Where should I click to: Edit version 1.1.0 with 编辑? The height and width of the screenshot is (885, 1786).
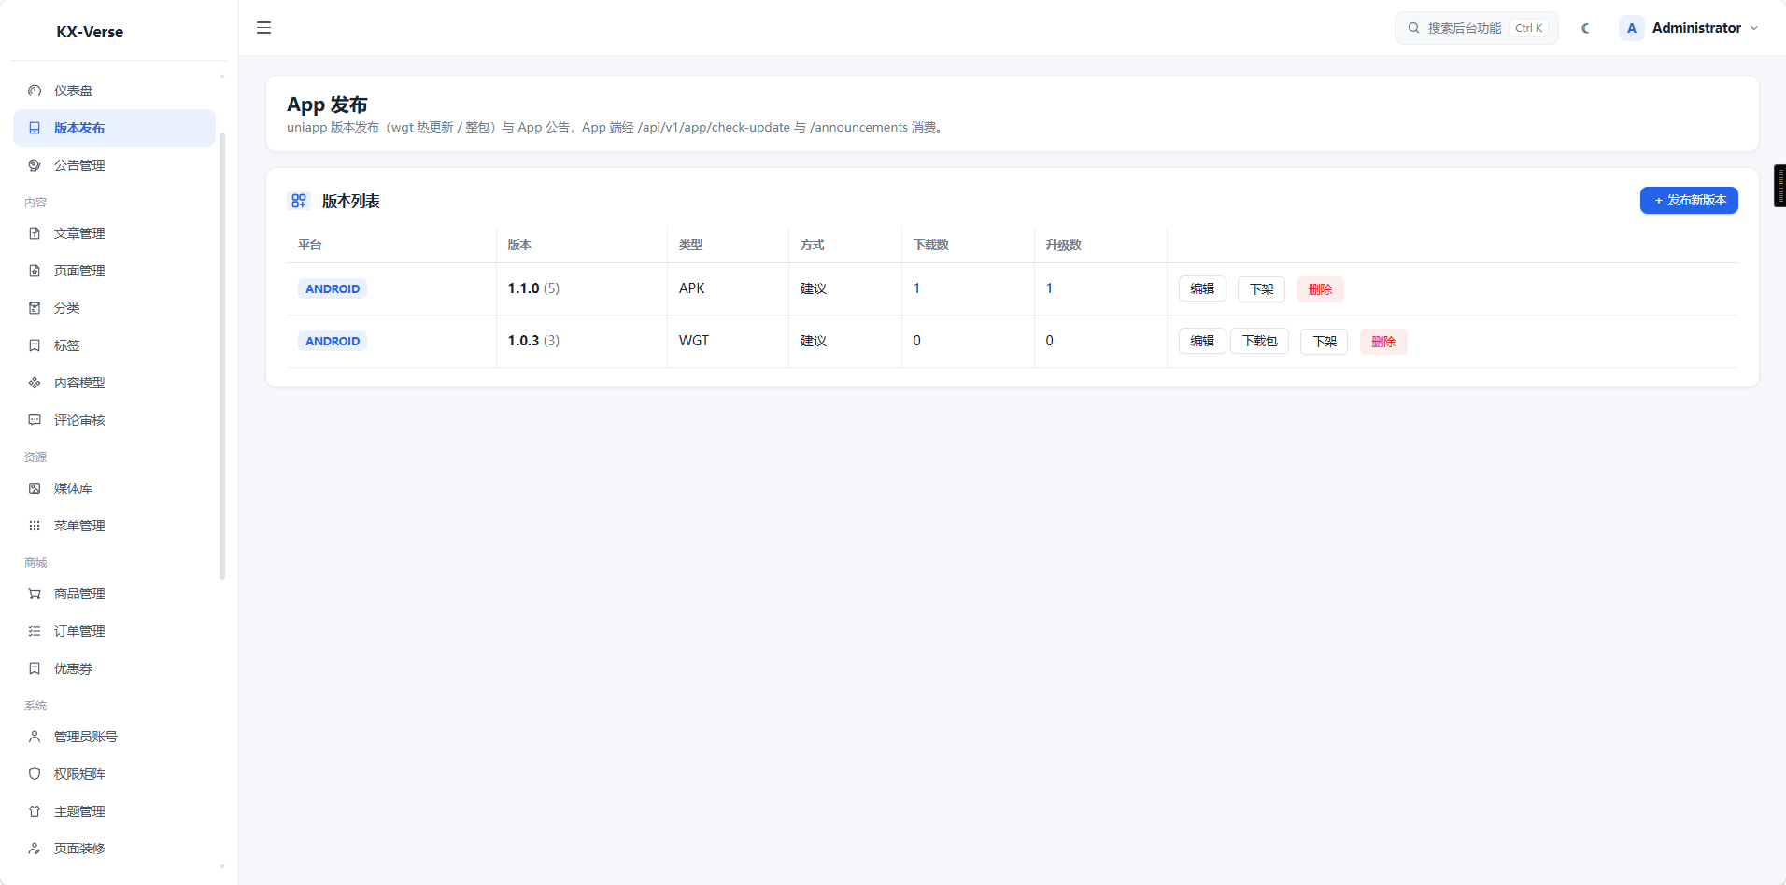(1202, 289)
